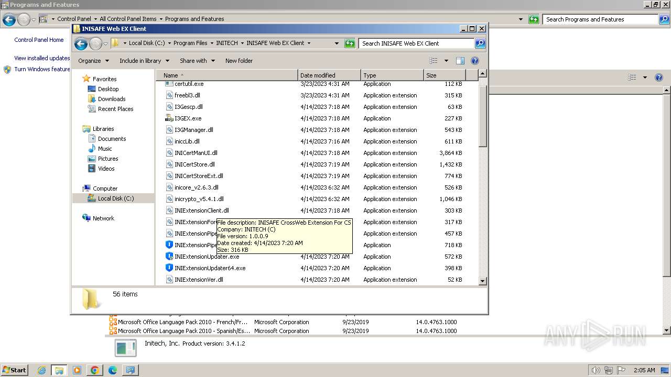Select the INIExtensionUpdater.exe shield icon

point(169,257)
